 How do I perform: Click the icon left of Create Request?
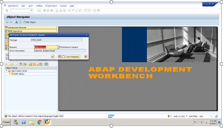[x=60, y=57]
